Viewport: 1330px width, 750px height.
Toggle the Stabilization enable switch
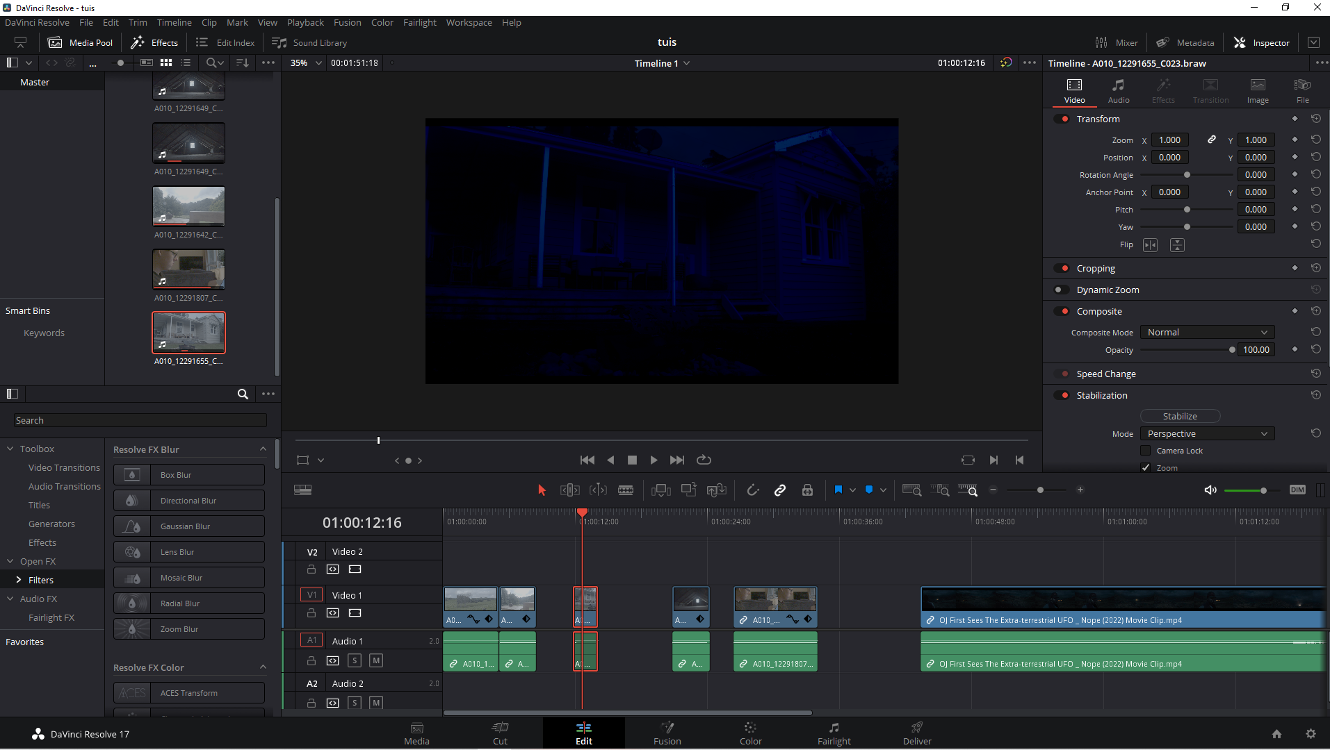tap(1062, 395)
